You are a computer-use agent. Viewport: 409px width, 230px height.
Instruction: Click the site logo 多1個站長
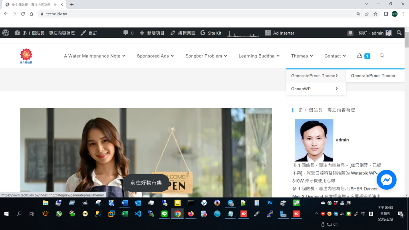pos(26,56)
